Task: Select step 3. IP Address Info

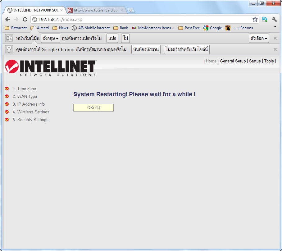Action: click(29, 104)
